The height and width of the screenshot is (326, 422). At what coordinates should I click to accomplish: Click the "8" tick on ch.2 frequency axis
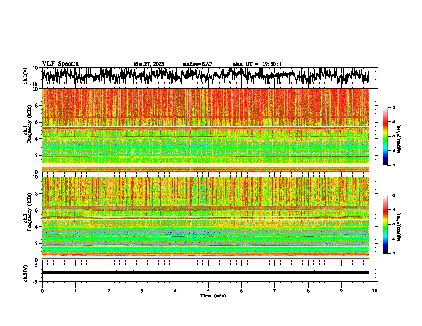tap(37, 194)
